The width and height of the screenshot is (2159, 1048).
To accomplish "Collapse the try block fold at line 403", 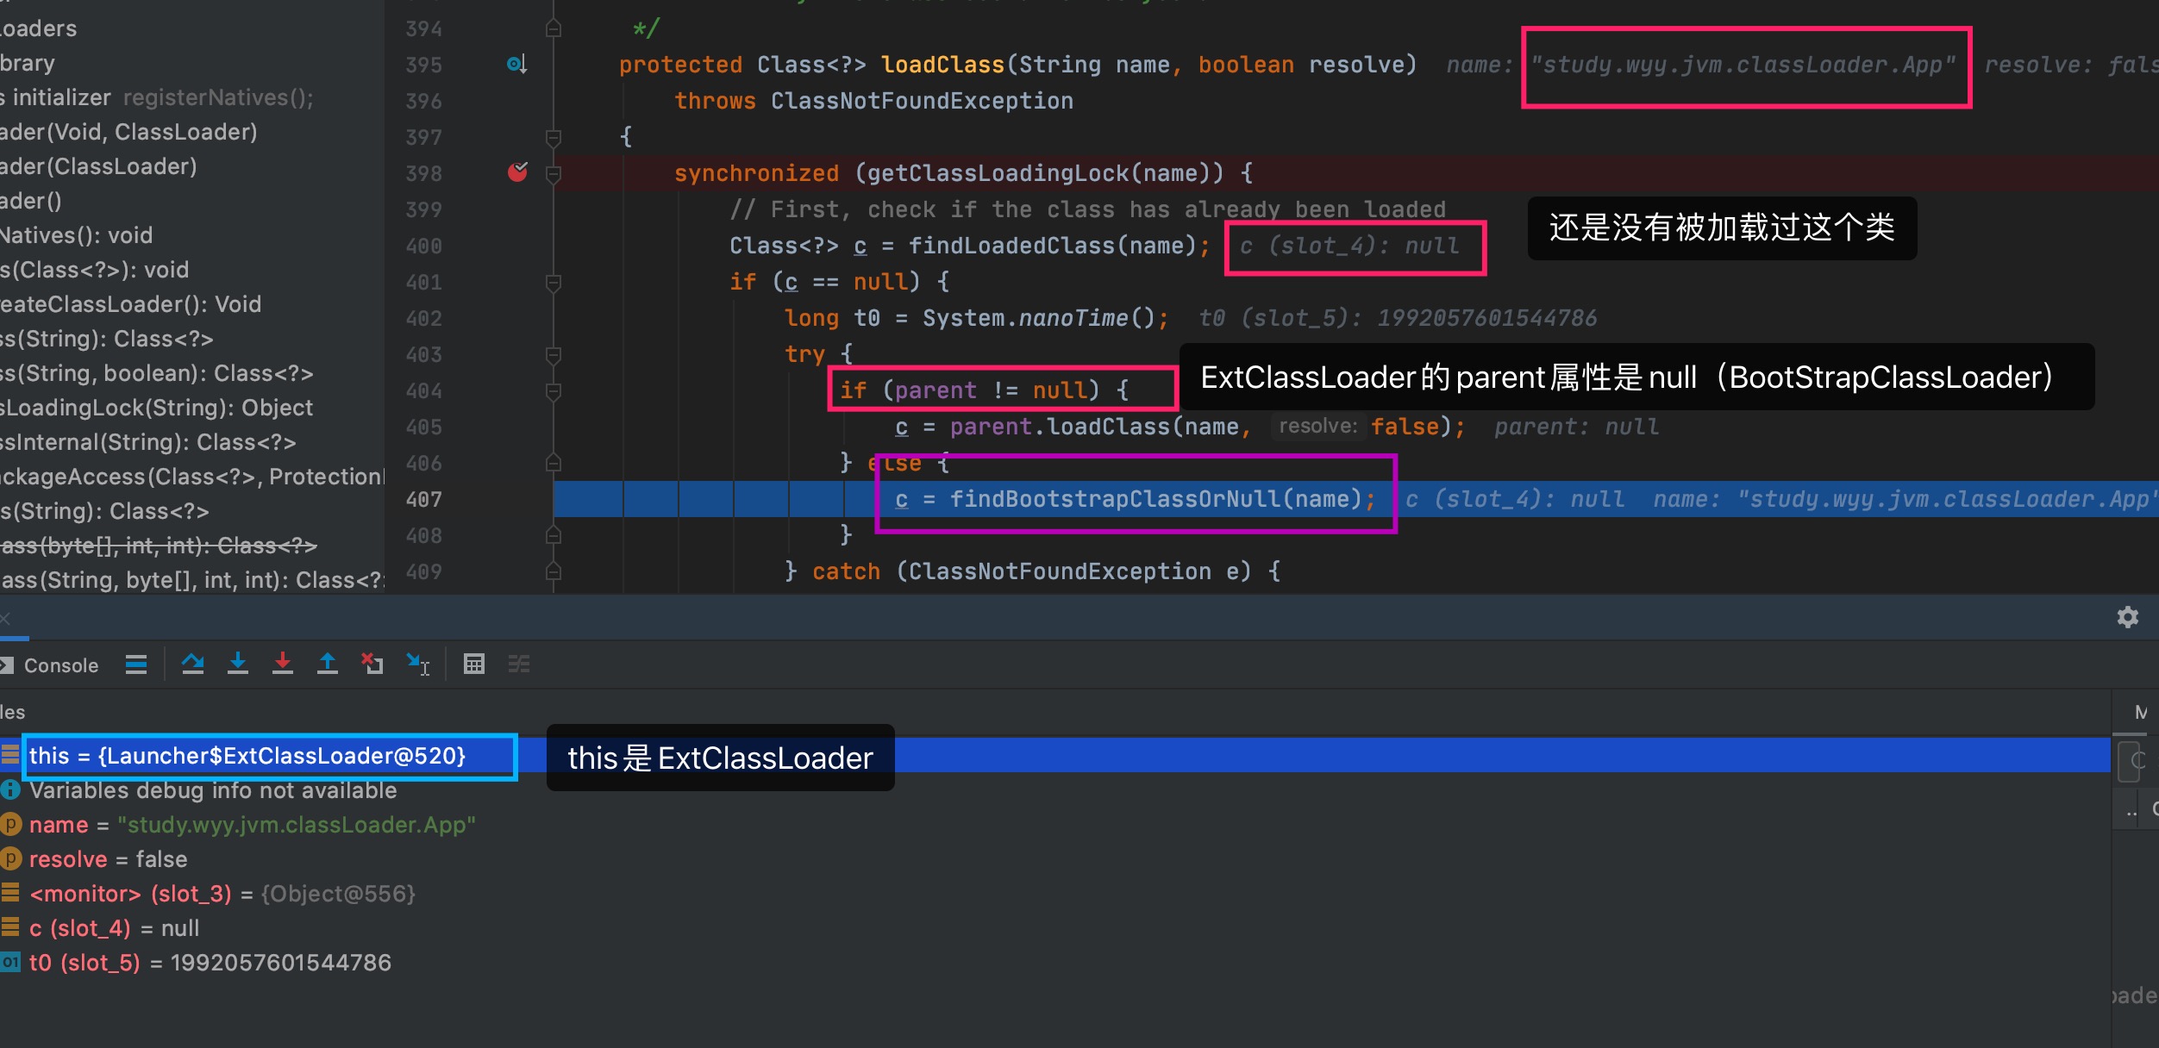I will (554, 354).
